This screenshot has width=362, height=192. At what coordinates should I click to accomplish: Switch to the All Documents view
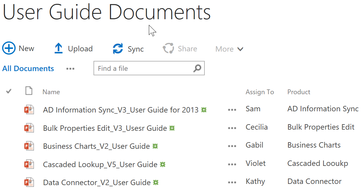coord(28,69)
